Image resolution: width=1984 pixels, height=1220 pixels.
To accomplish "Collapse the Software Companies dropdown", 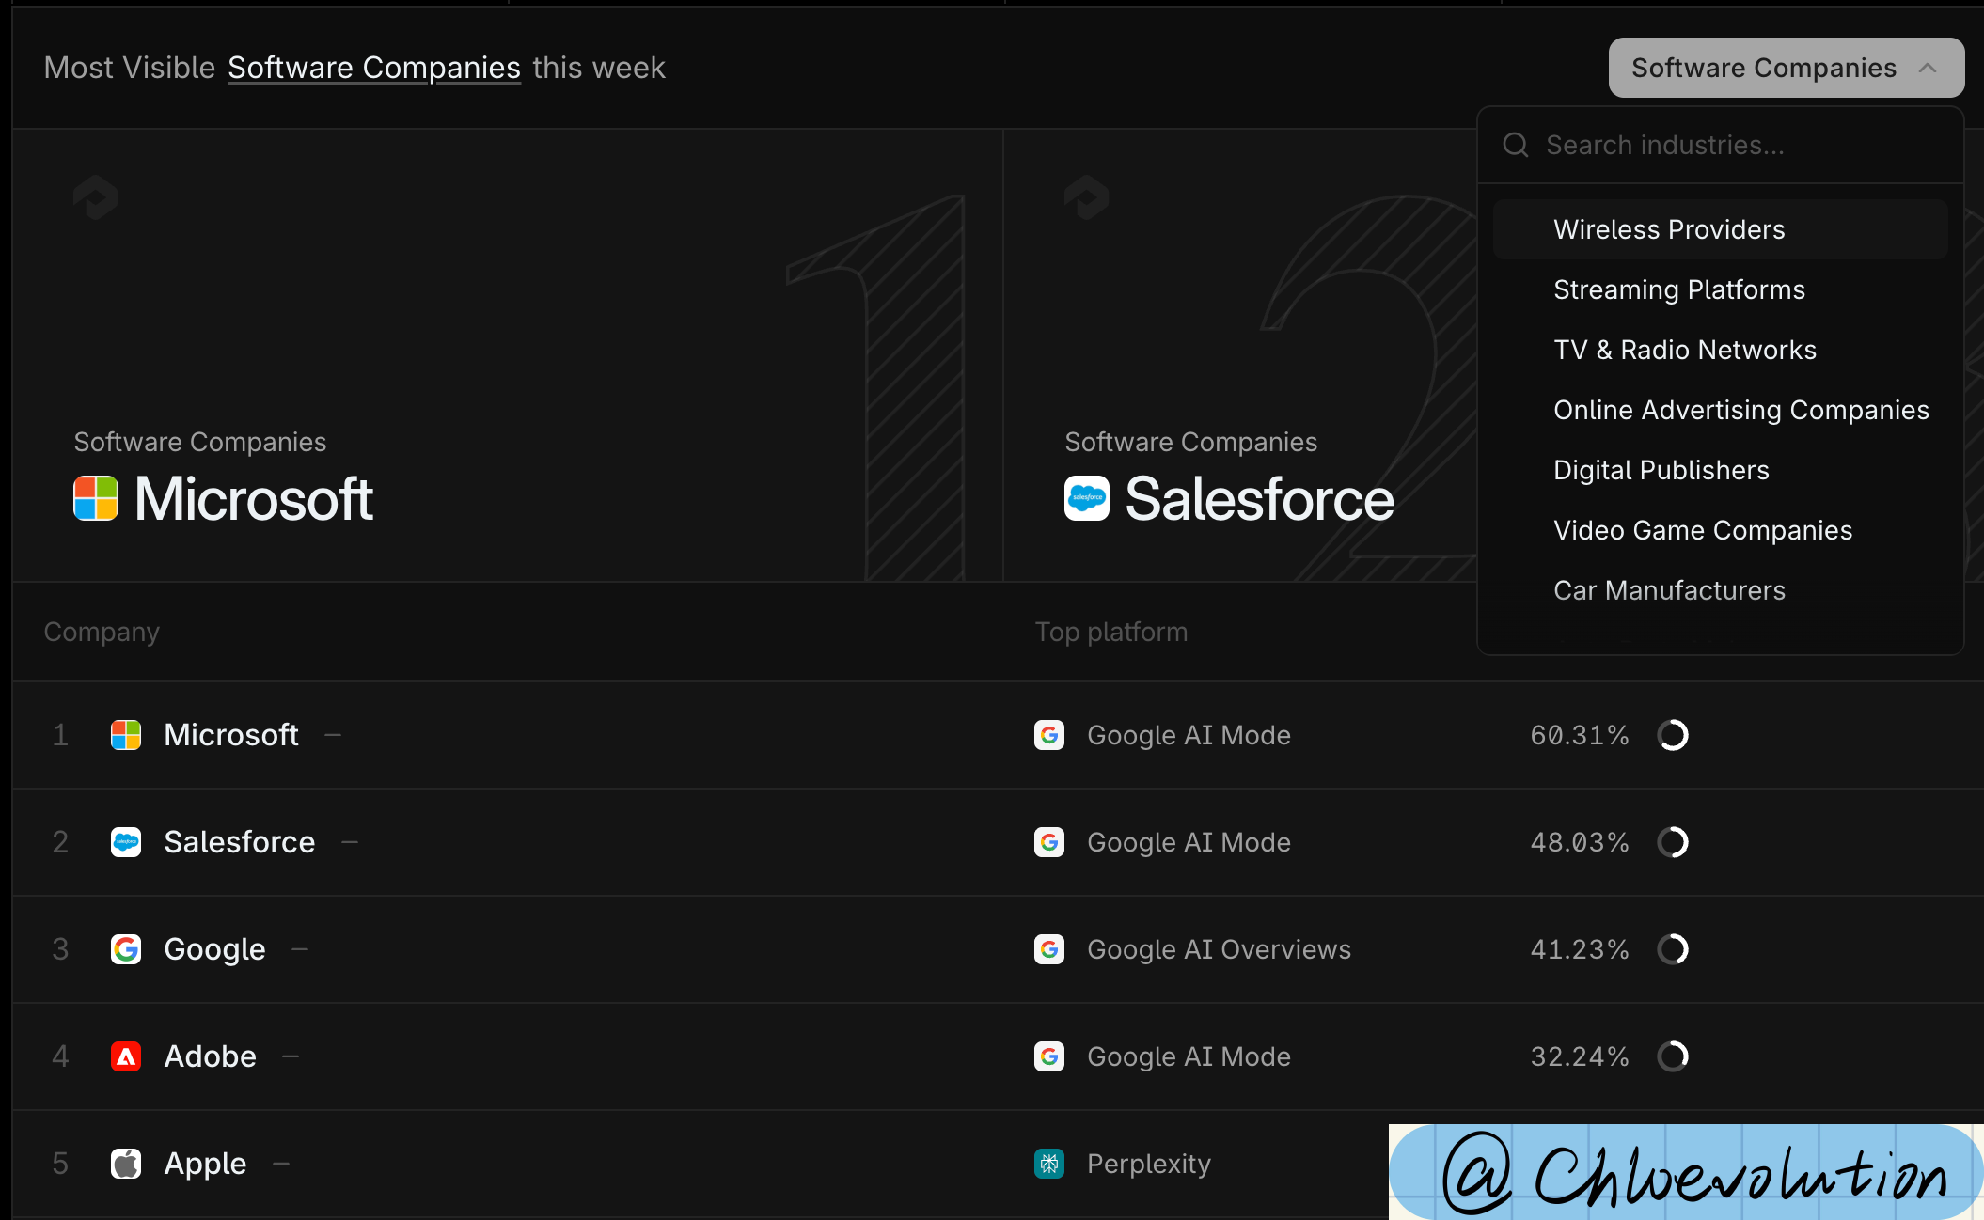I will 1764,68.
